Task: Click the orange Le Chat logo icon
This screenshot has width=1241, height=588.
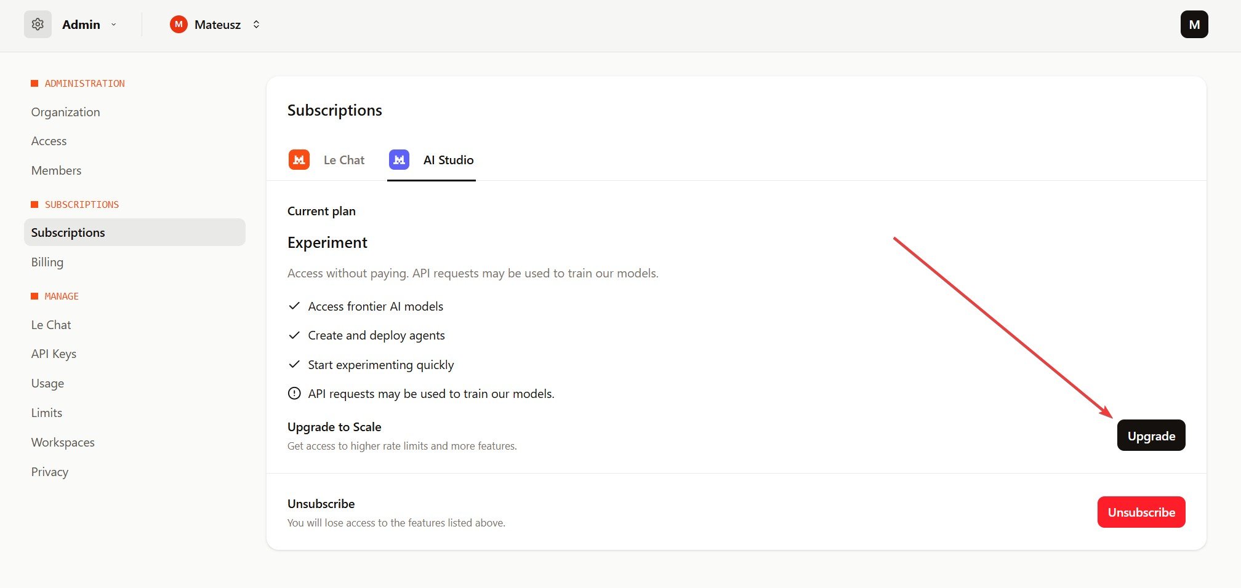Action: (x=299, y=160)
